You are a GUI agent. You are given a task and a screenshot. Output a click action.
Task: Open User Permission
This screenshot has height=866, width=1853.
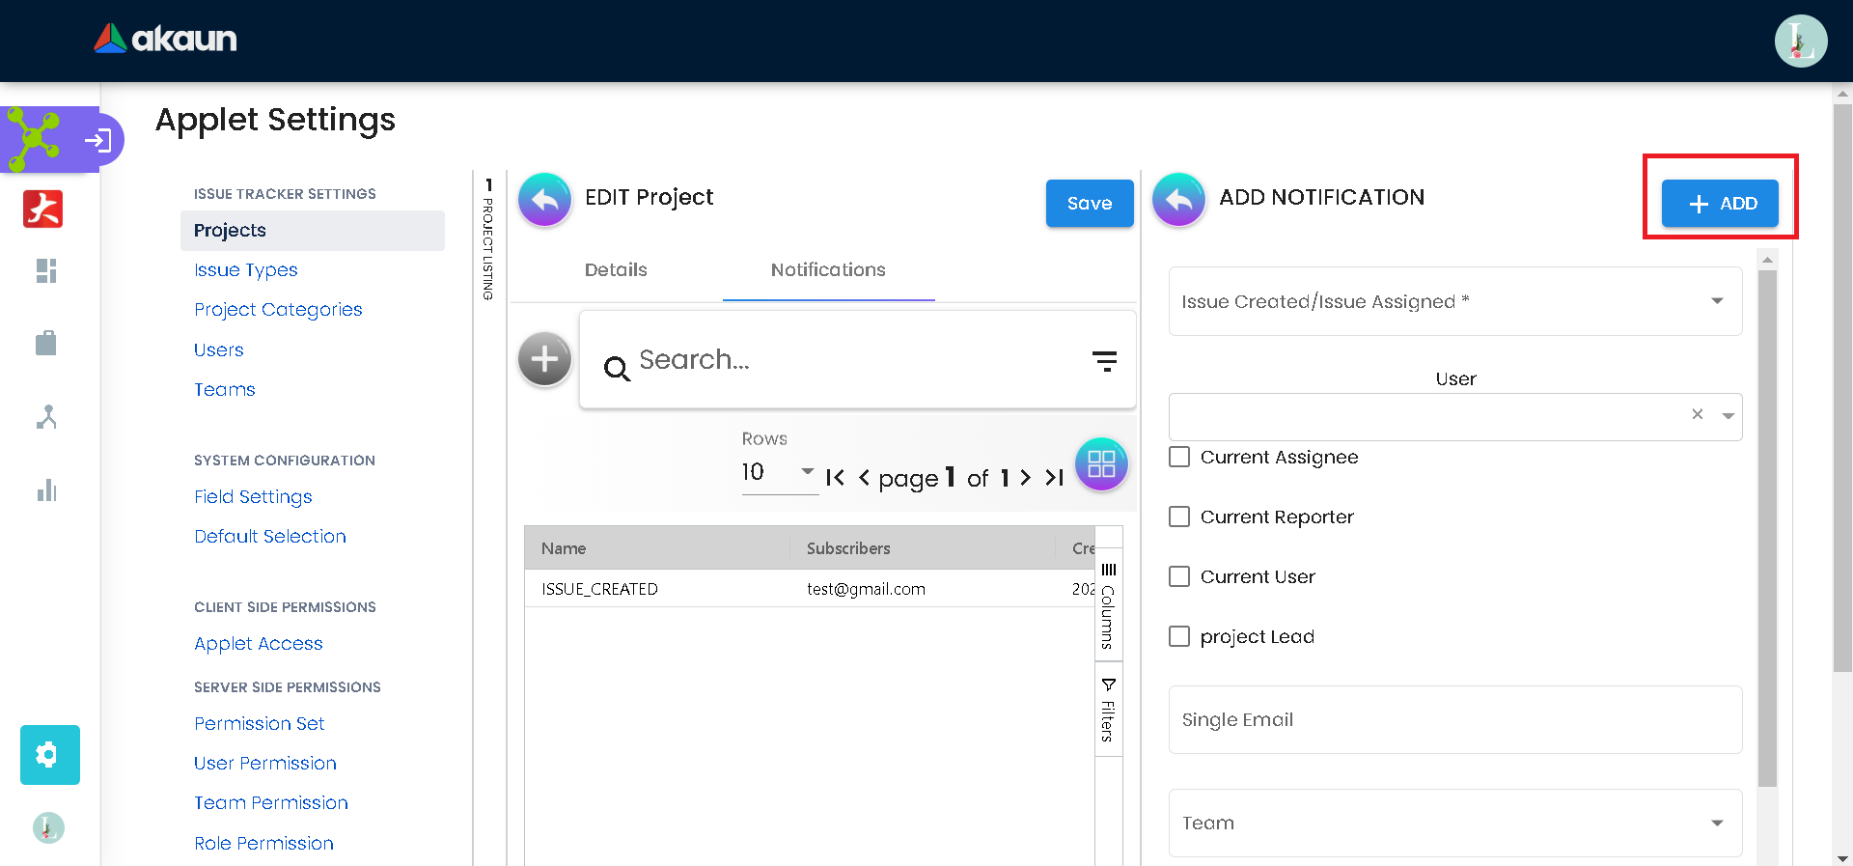[265, 764]
